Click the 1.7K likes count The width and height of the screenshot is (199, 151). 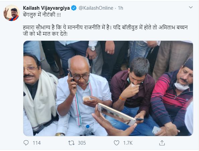128,143
